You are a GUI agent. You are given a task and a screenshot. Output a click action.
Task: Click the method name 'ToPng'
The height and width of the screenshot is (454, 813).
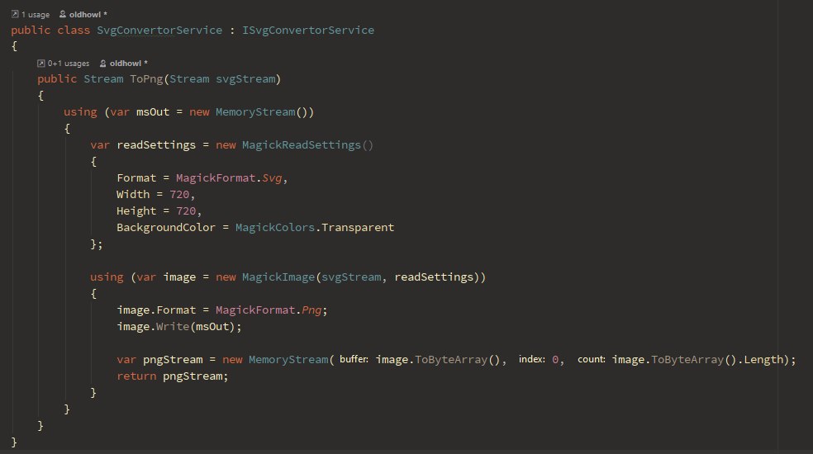point(147,78)
